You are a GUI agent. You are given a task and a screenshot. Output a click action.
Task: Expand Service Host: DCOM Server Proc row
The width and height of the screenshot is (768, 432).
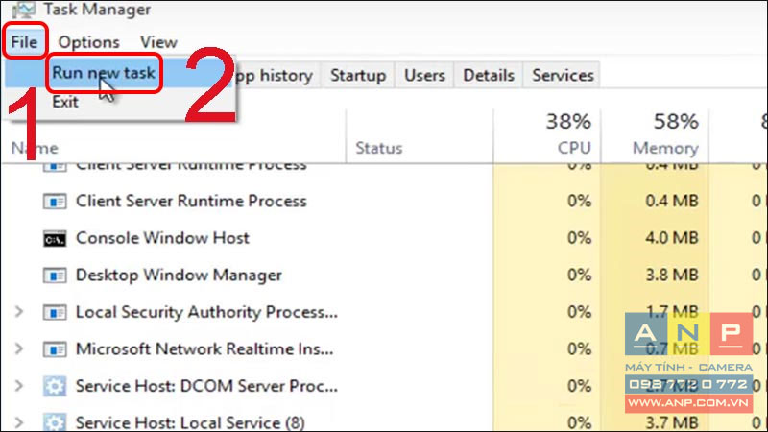[18, 386]
